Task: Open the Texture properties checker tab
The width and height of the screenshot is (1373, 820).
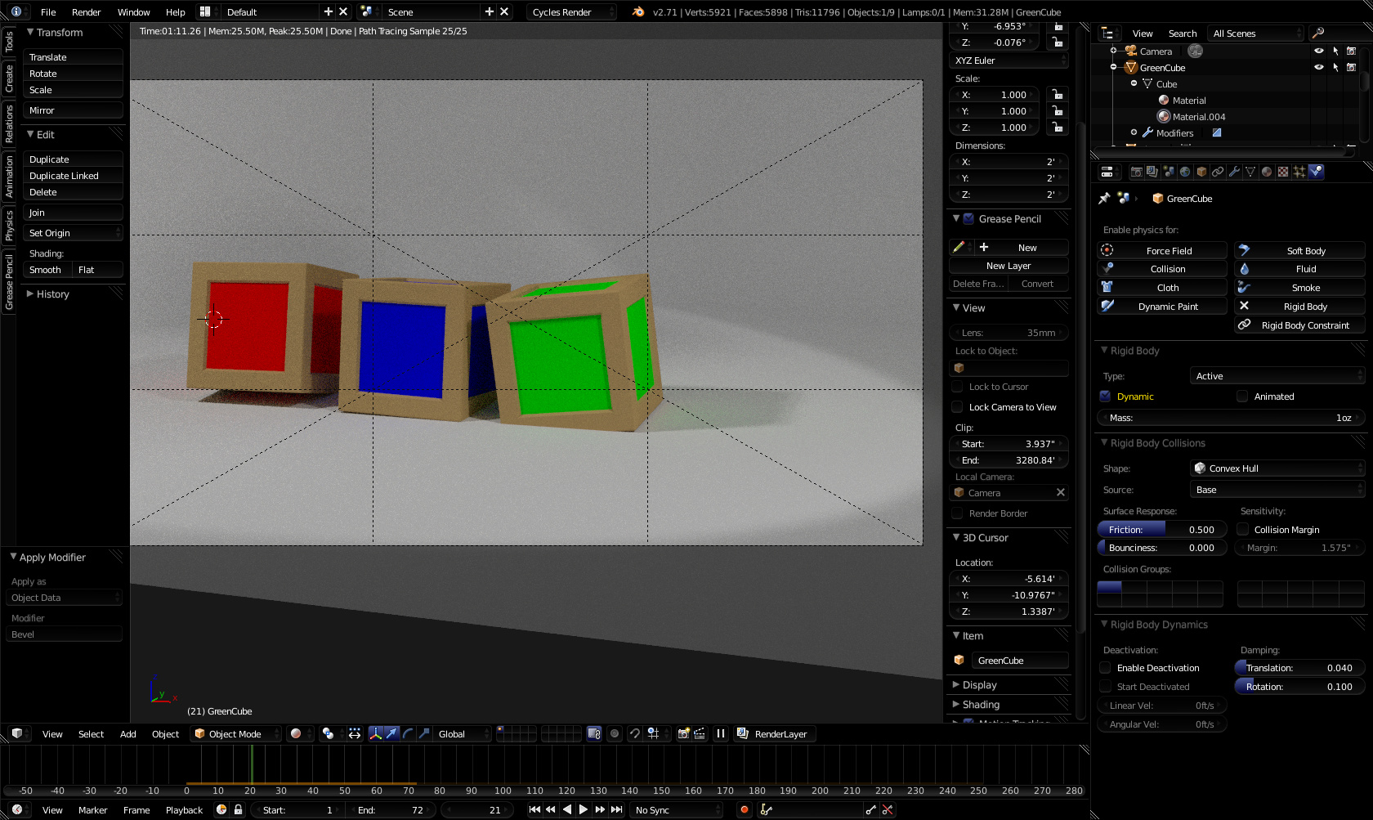Action: pyautogui.click(x=1283, y=172)
